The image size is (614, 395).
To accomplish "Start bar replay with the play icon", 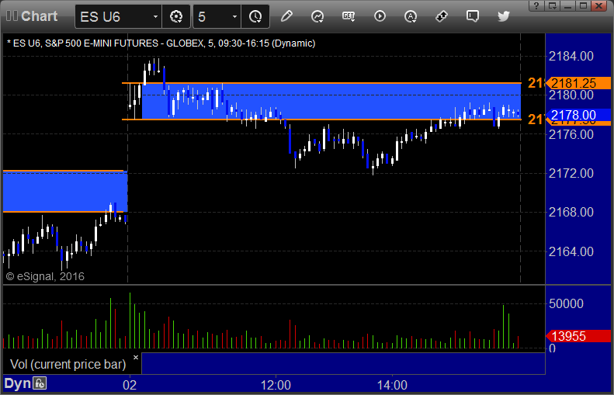I will pyautogui.click(x=380, y=16).
